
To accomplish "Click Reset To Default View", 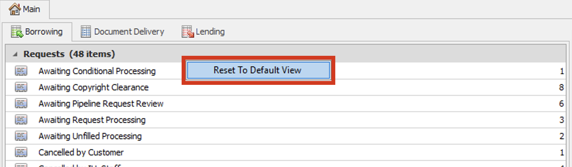I will [258, 71].
